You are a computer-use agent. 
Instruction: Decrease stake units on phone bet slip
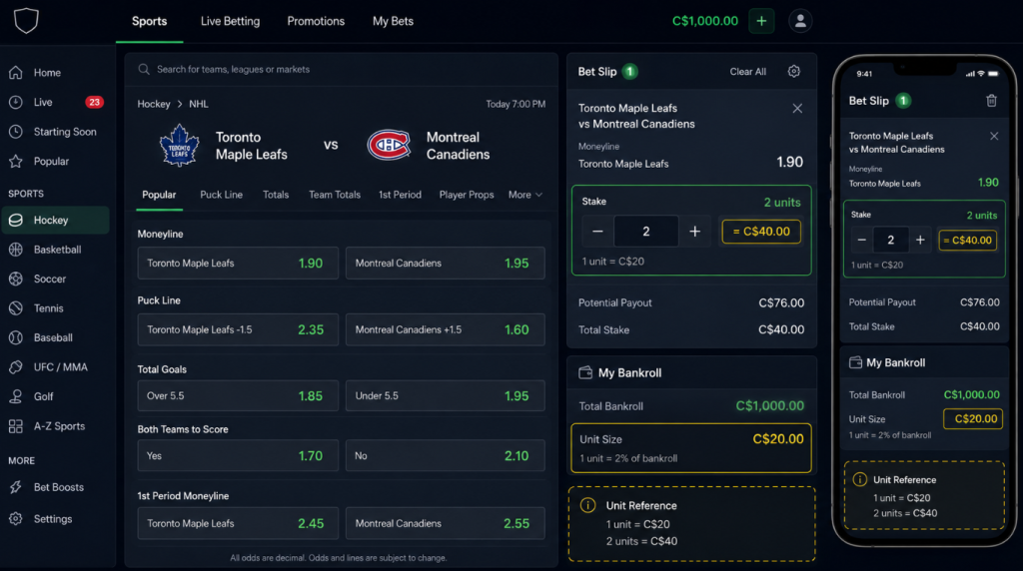[x=862, y=240]
